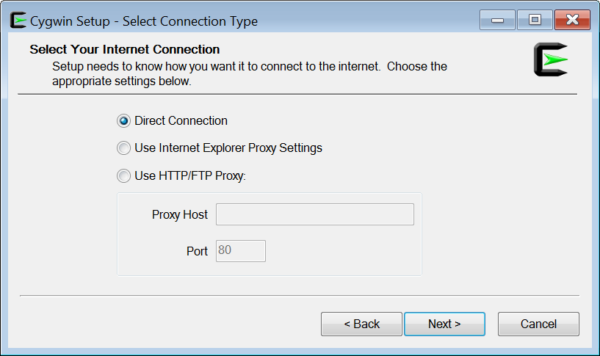The image size is (600, 356).
Task: Enable the Use HTTP/FTP Proxy radio button
Action: [123, 176]
